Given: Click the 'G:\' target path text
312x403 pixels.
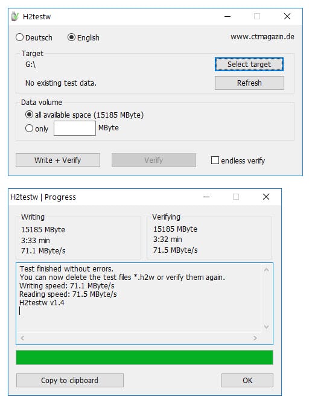Looking at the screenshot, I should click(31, 65).
